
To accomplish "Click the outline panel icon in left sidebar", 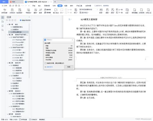I will click(x=3, y=17).
